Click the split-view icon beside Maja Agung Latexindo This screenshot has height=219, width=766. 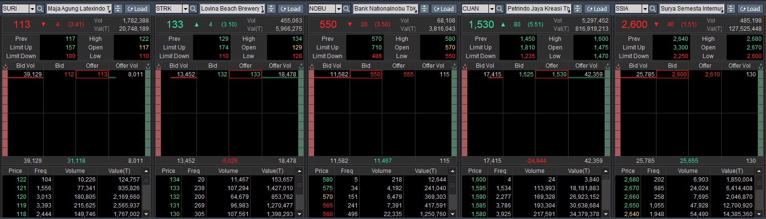point(118,9)
